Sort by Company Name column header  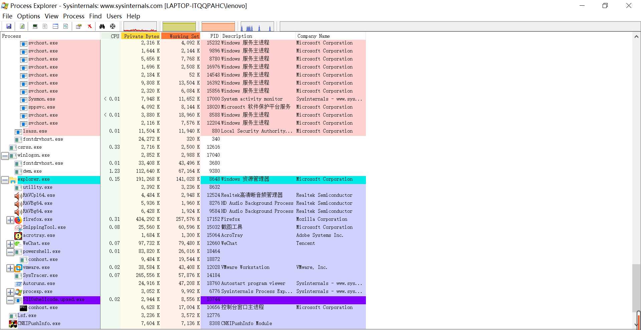click(331, 36)
